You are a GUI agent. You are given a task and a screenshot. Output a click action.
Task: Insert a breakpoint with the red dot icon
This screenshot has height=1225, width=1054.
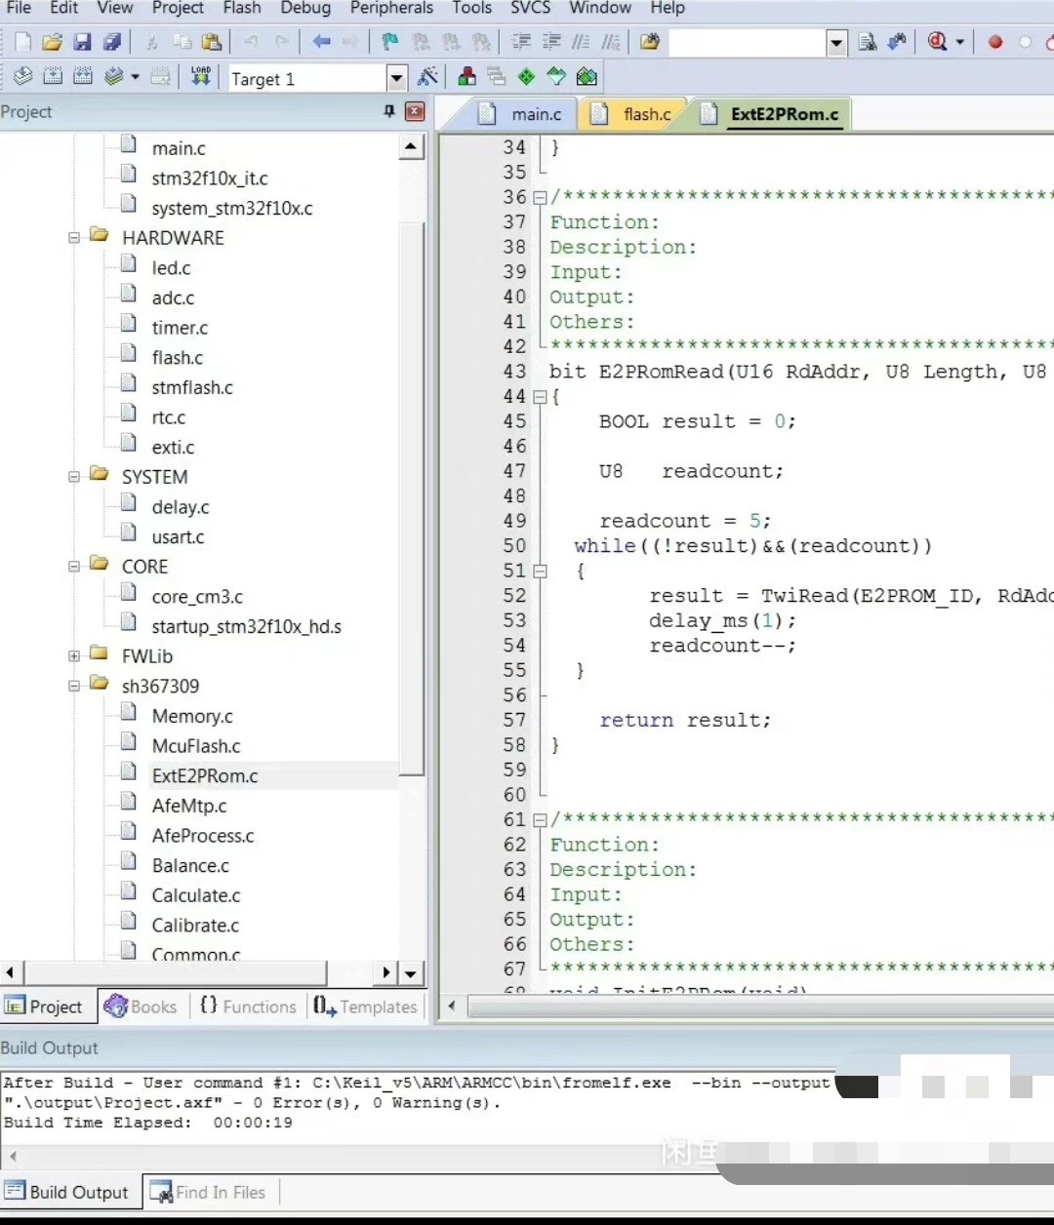click(995, 42)
